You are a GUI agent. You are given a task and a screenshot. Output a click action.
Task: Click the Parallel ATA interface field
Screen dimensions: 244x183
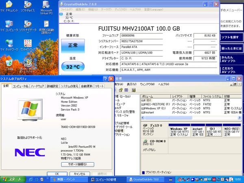(141, 47)
